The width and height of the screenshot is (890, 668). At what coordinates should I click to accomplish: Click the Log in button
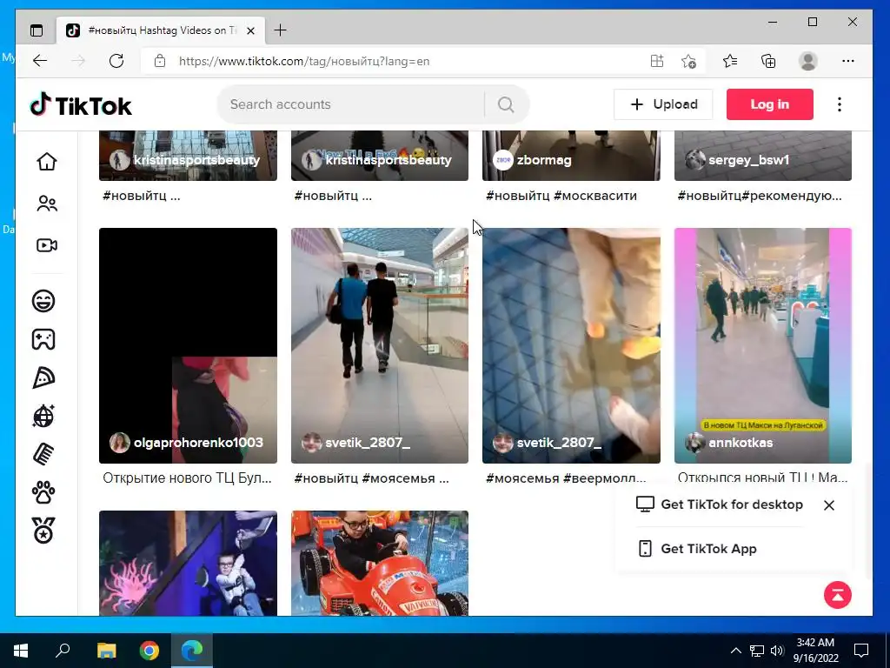(770, 104)
